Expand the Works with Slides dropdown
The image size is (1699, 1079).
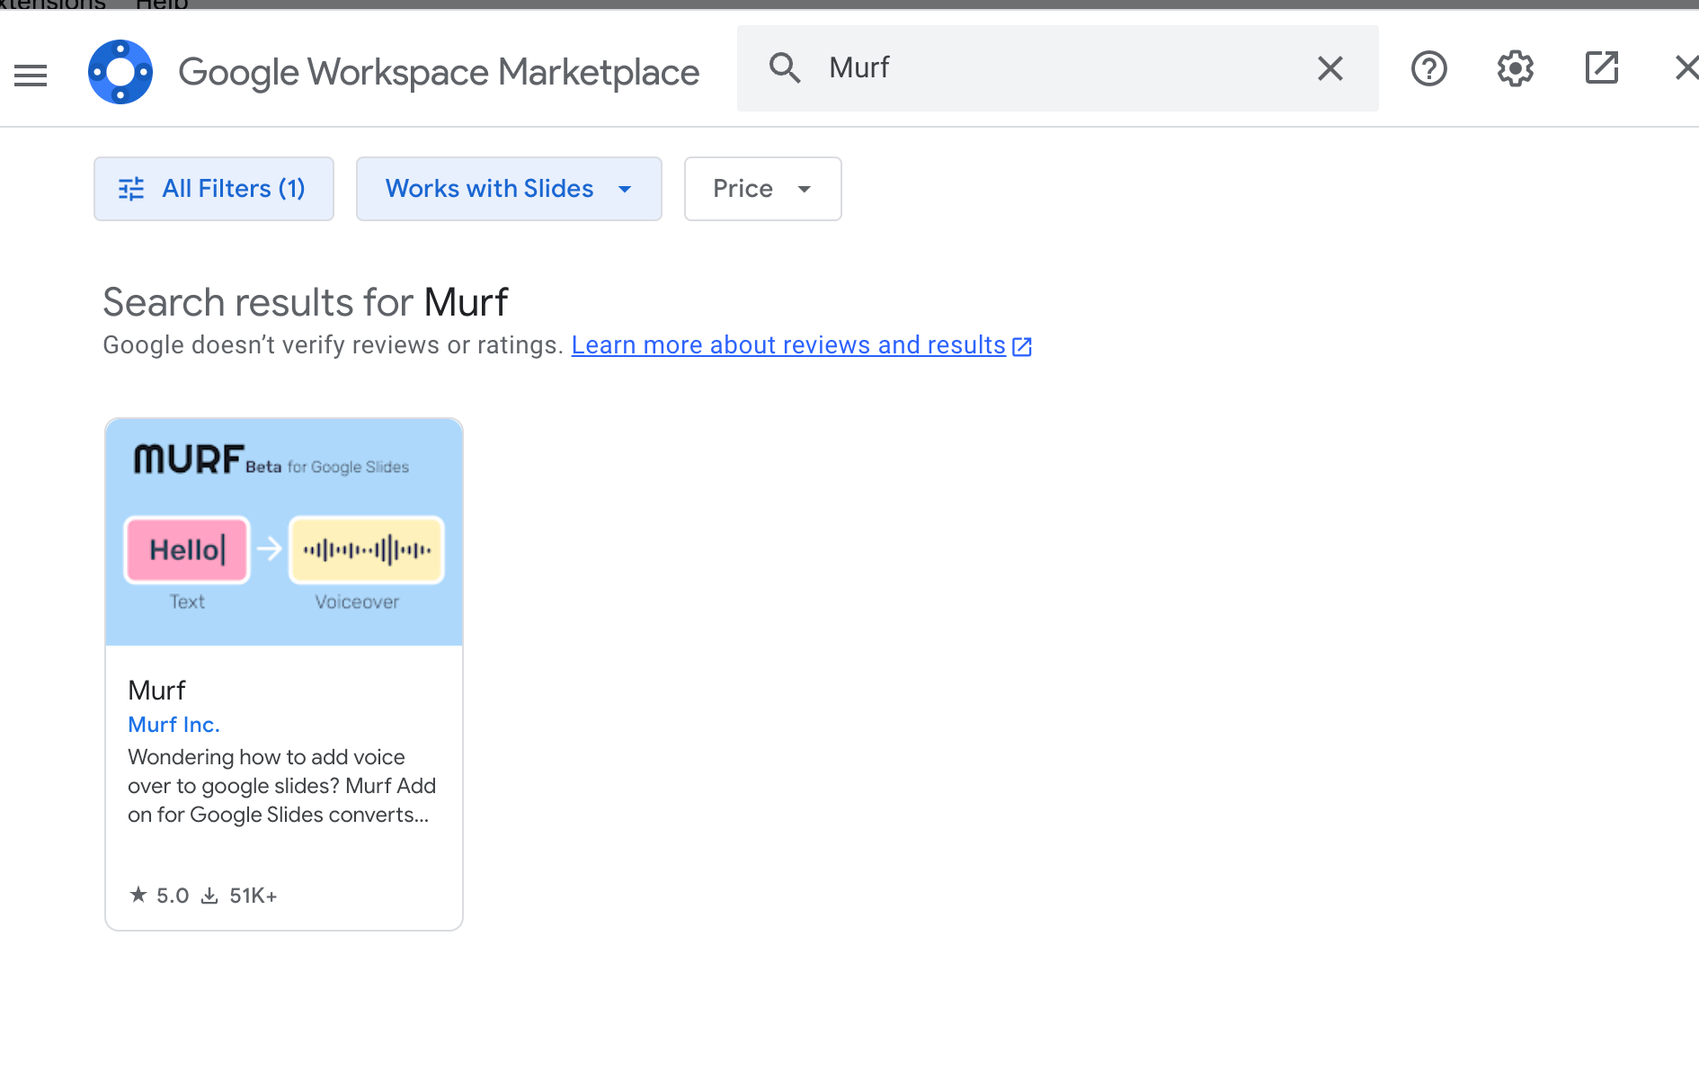coord(509,189)
